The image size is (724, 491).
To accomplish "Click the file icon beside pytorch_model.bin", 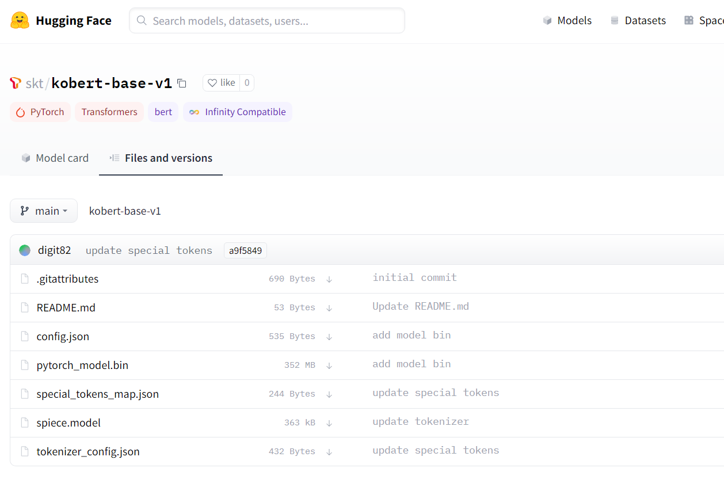I will (25, 366).
